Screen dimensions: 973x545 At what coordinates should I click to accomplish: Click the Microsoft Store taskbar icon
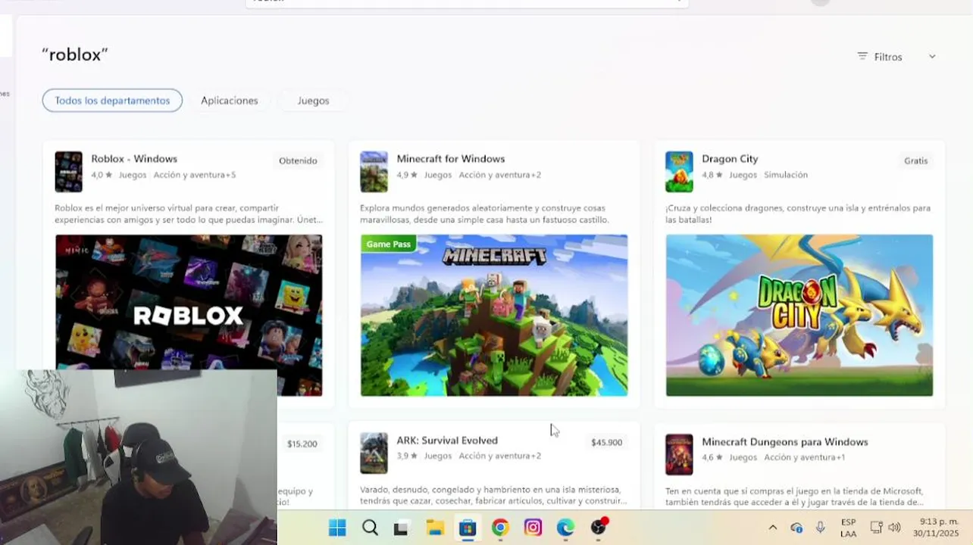[x=468, y=528]
